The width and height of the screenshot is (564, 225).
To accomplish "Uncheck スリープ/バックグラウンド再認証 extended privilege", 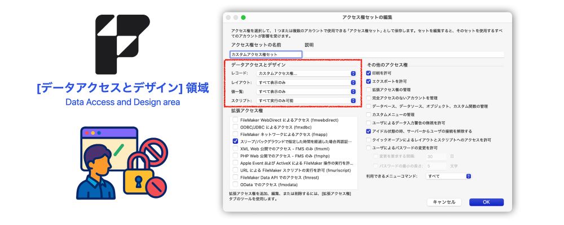I will click(235, 141).
